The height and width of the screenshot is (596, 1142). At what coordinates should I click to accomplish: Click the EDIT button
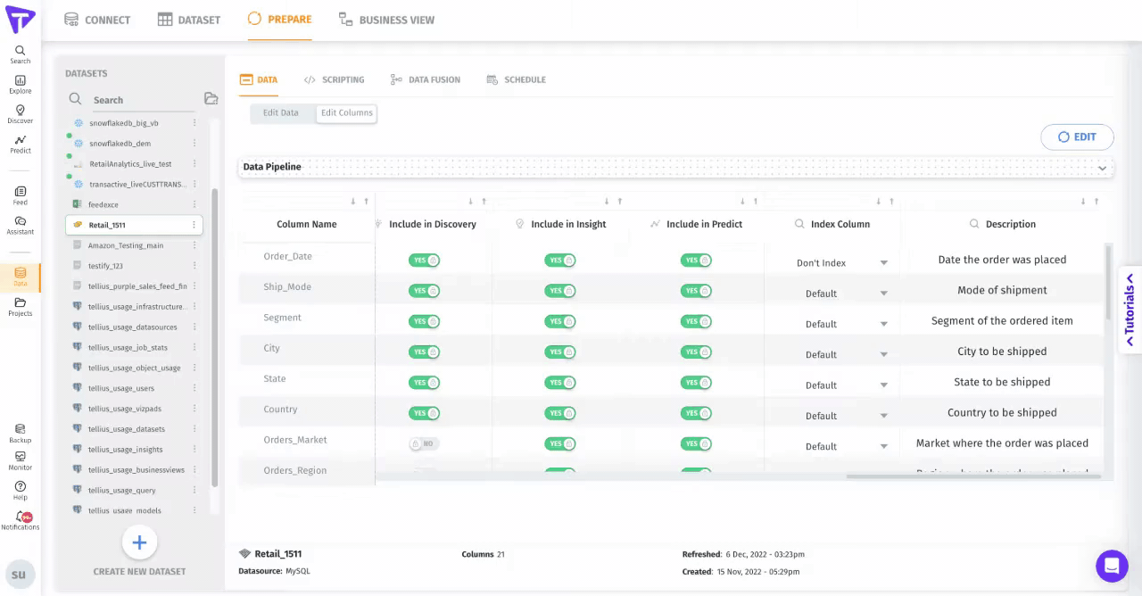pyautogui.click(x=1077, y=137)
